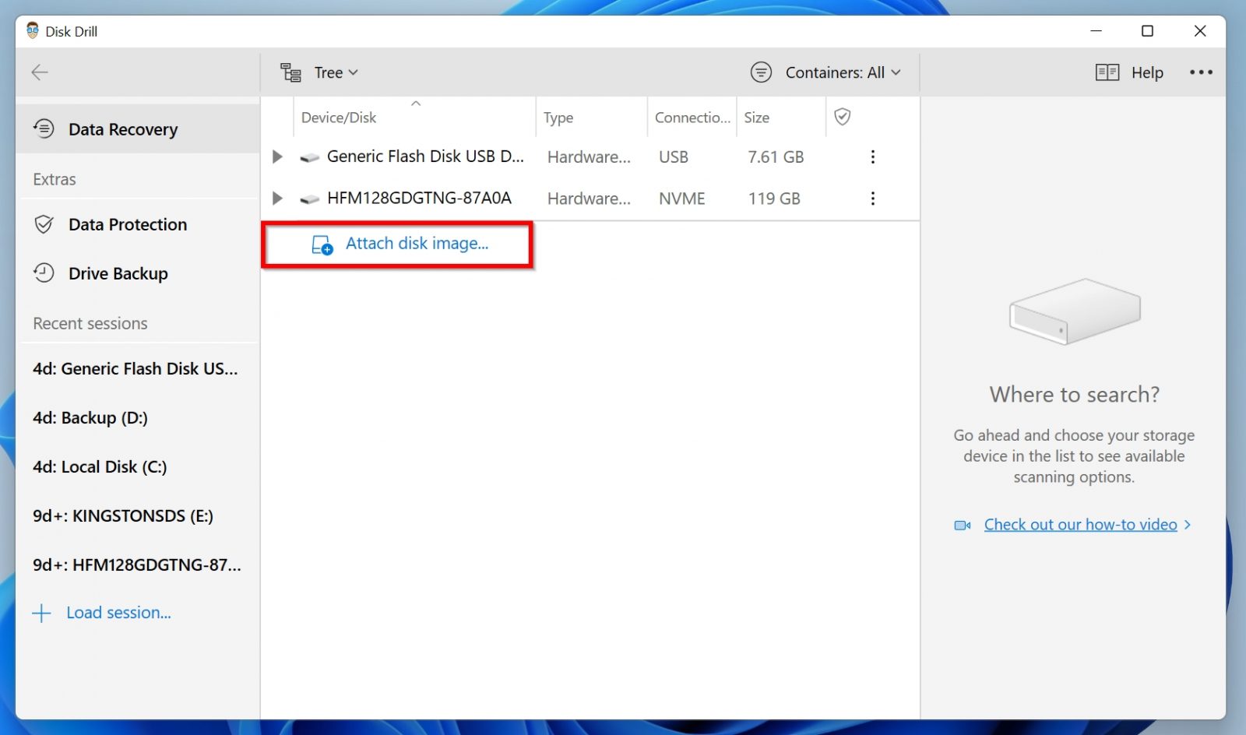
Task: Click the Drive Backup clock icon
Action: coord(44,273)
